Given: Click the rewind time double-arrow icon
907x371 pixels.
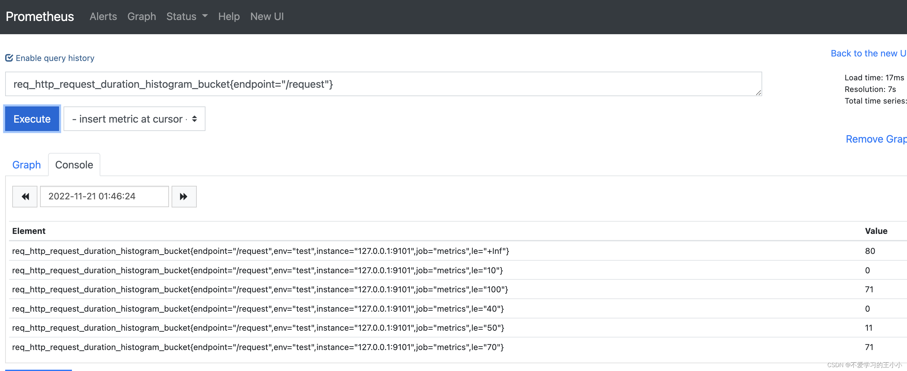Looking at the screenshot, I should click(x=25, y=196).
